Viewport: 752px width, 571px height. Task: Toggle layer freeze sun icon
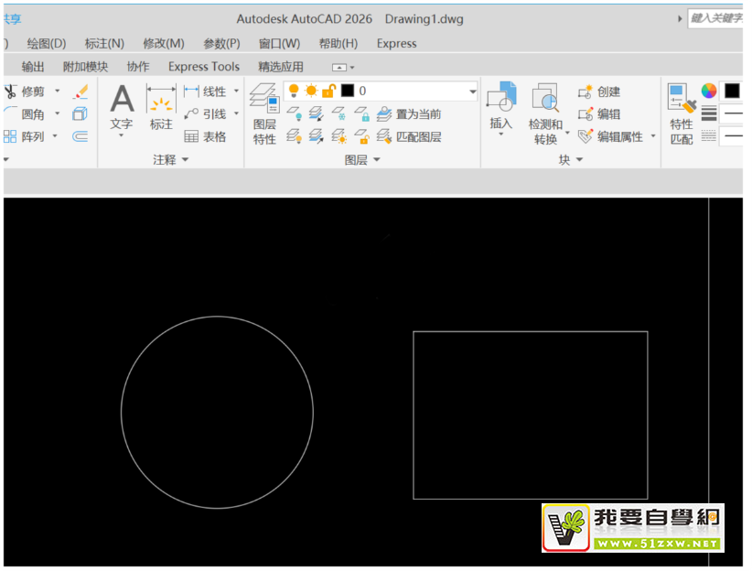point(311,91)
